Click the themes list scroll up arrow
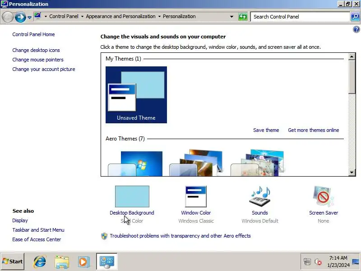361x271 pixels. click(352, 56)
